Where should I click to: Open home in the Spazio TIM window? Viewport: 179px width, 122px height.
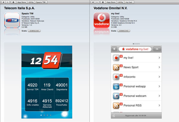click(13, 2)
